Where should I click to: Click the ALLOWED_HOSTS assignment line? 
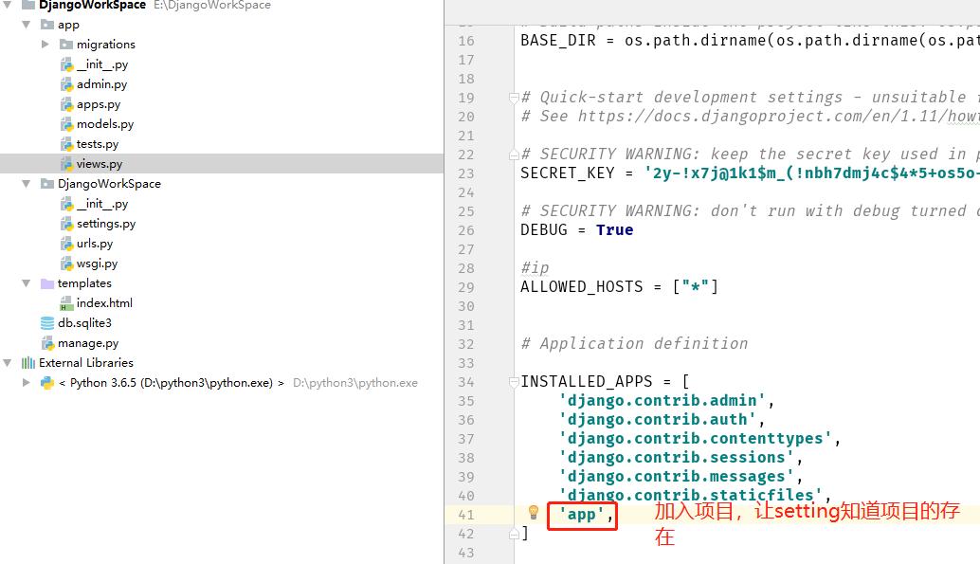tap(620, 287)
